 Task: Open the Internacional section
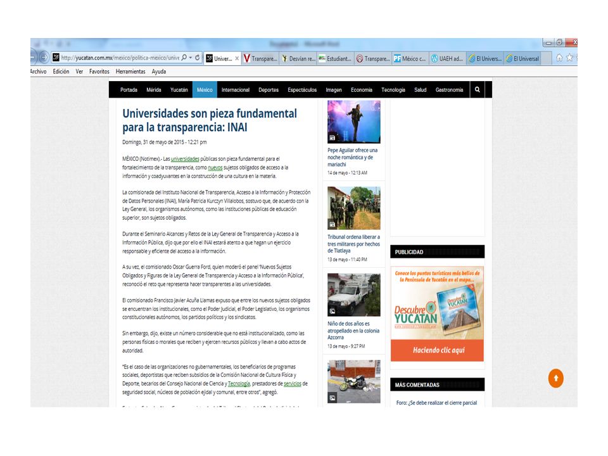pos(236,89)
